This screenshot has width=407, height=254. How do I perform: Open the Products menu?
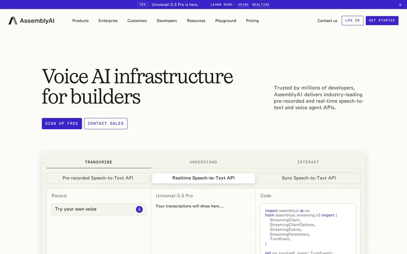(x=81, y=21)
